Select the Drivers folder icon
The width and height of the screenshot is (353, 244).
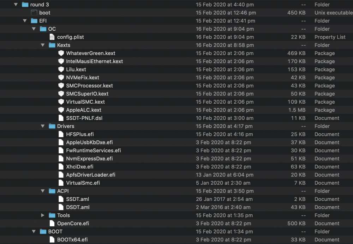(x=52, y=126)
